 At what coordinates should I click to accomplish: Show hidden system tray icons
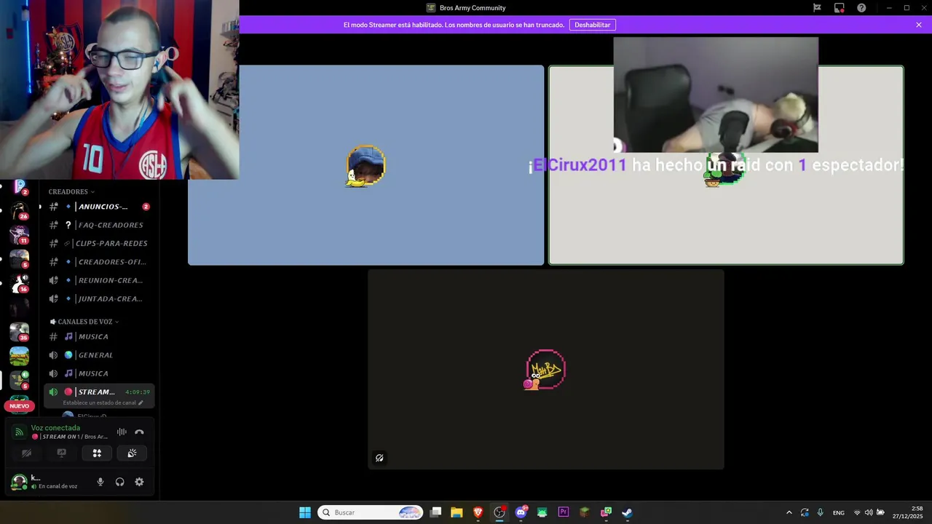point(789,512)
